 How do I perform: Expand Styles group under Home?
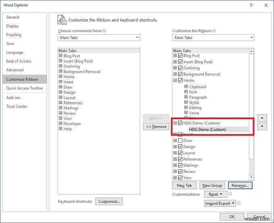(x=186, y=102)
